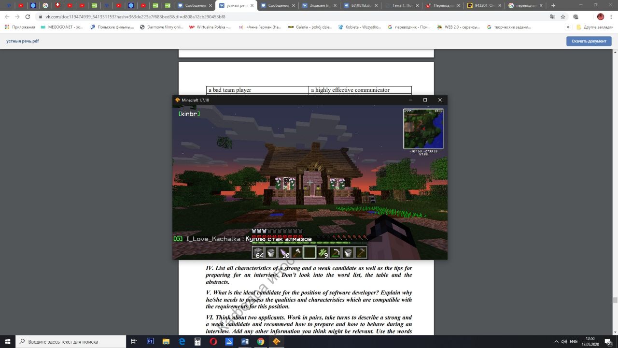Select the hotbar item with count 10
The height and width of the screenshot is (348, 618).
(284, 253)
